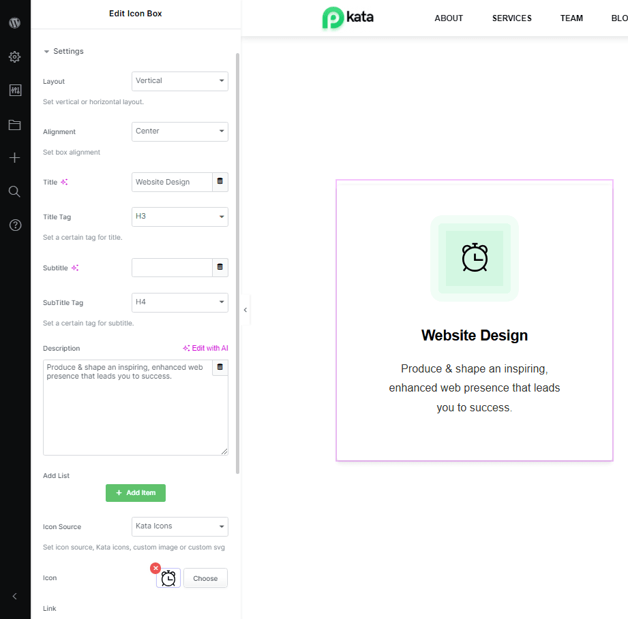
Task: Open the finder search icon in the sidebar
Action: click(14, 191)
